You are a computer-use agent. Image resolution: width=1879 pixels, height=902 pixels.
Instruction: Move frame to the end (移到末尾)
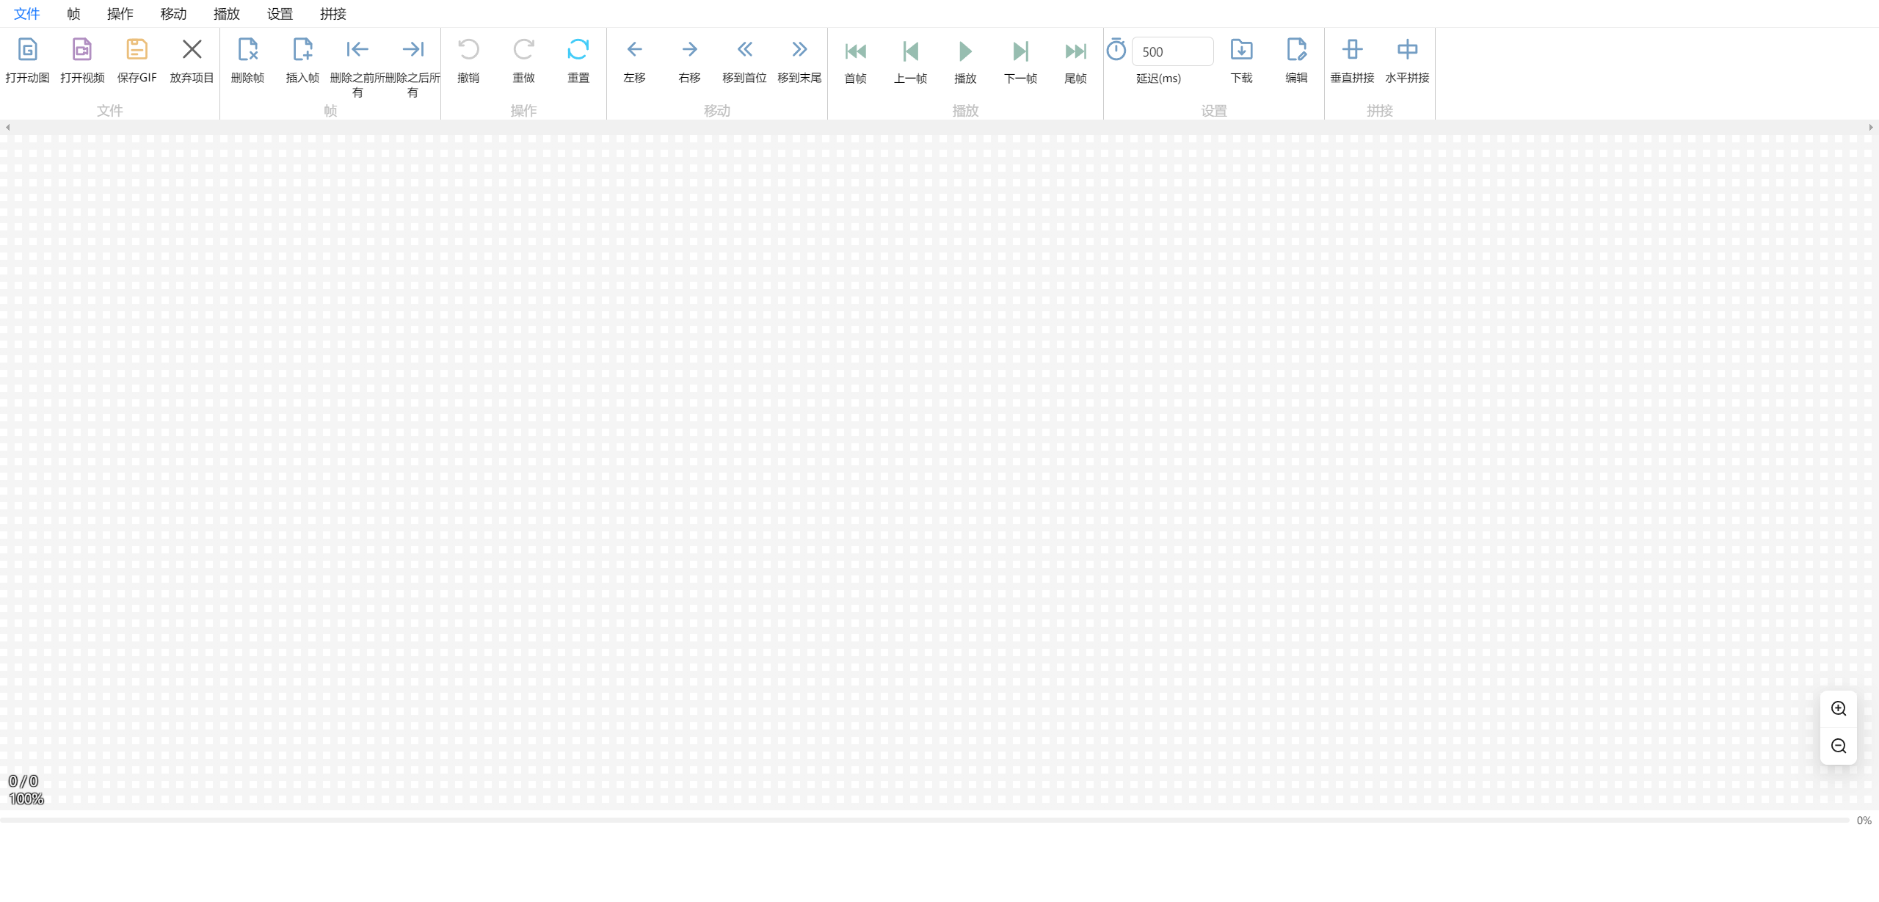(799, 50)
